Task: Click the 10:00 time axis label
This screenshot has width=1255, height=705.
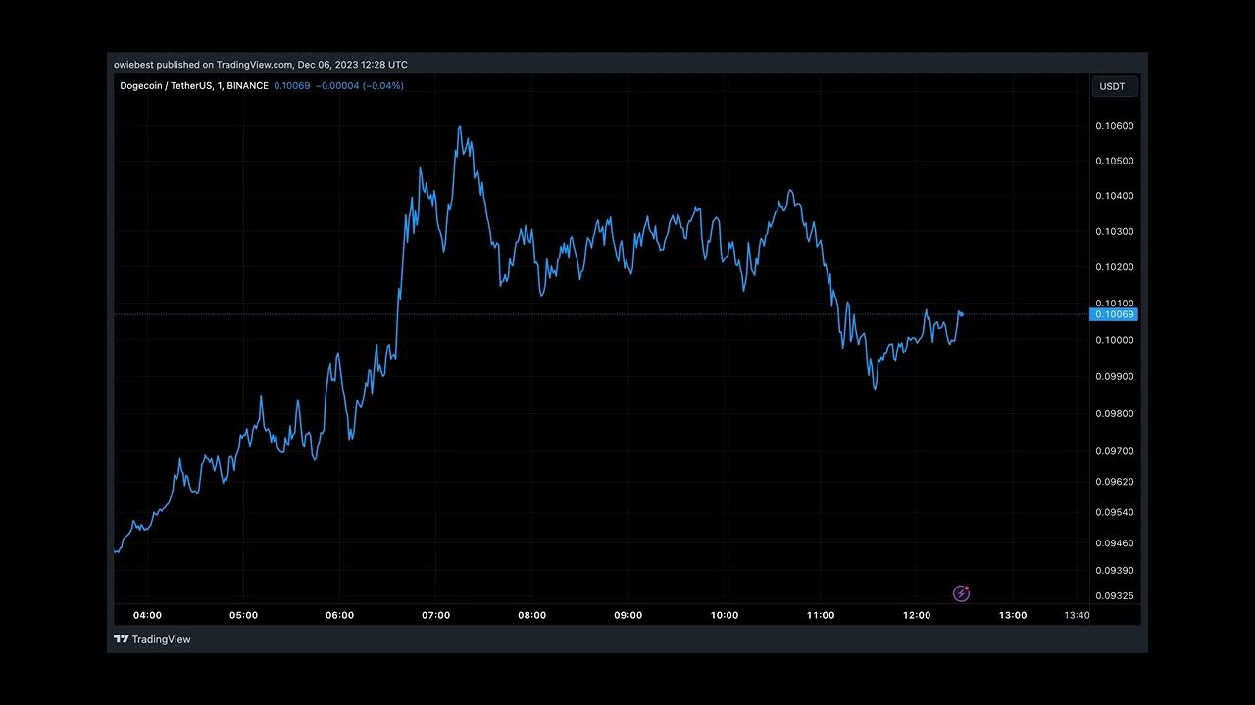Action: click(x=725, y=615)
